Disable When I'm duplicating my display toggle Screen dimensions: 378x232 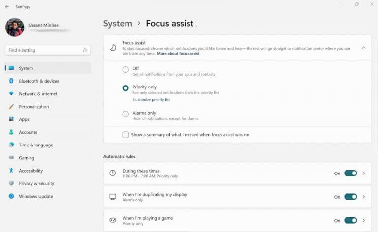pyautogui.click(x=350, y=197)
